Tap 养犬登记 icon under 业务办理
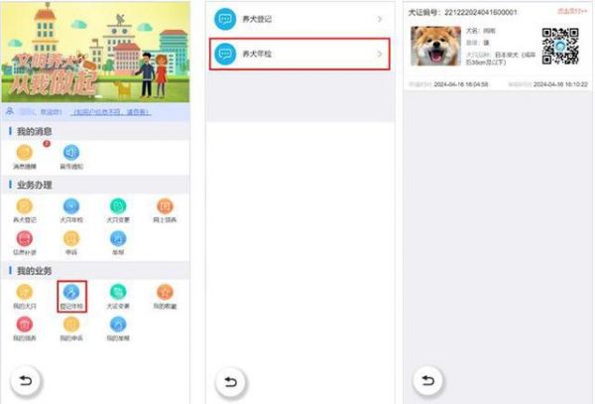The height and width of the screenshot is (404, 595). click(x=25, y=206)
